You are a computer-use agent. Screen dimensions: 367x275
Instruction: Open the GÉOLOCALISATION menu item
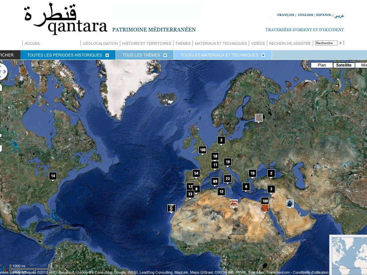[x=100, y=43]
